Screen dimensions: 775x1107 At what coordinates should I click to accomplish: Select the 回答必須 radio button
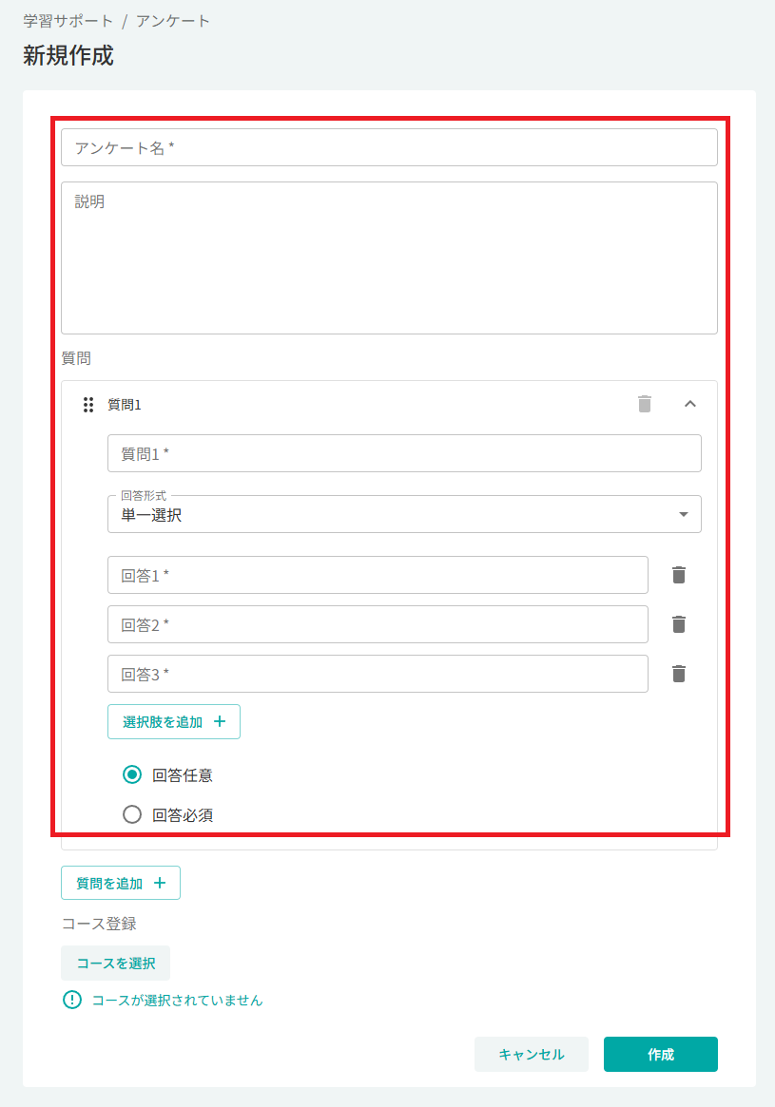point(132,814)
